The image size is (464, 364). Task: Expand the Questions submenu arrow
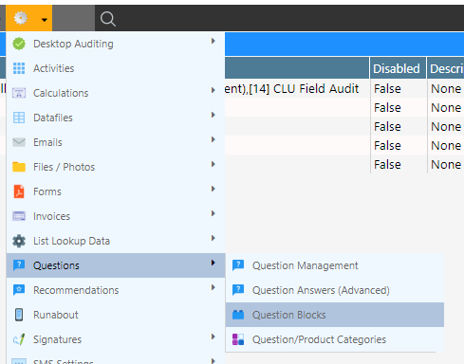pos(213,263)
